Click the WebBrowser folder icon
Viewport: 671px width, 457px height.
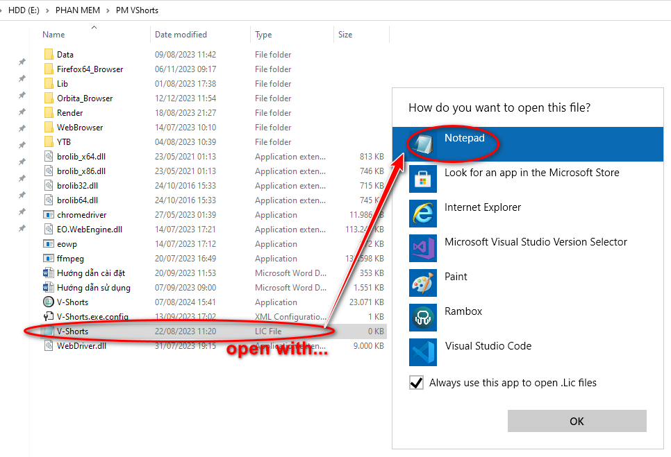click(49, 127)
